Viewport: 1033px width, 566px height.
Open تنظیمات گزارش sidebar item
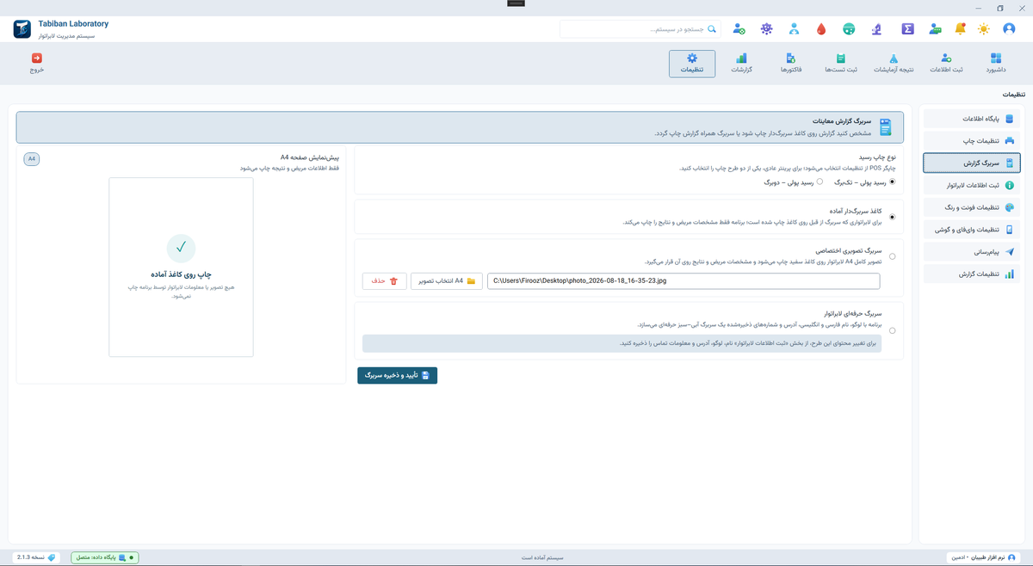point(971,274)
